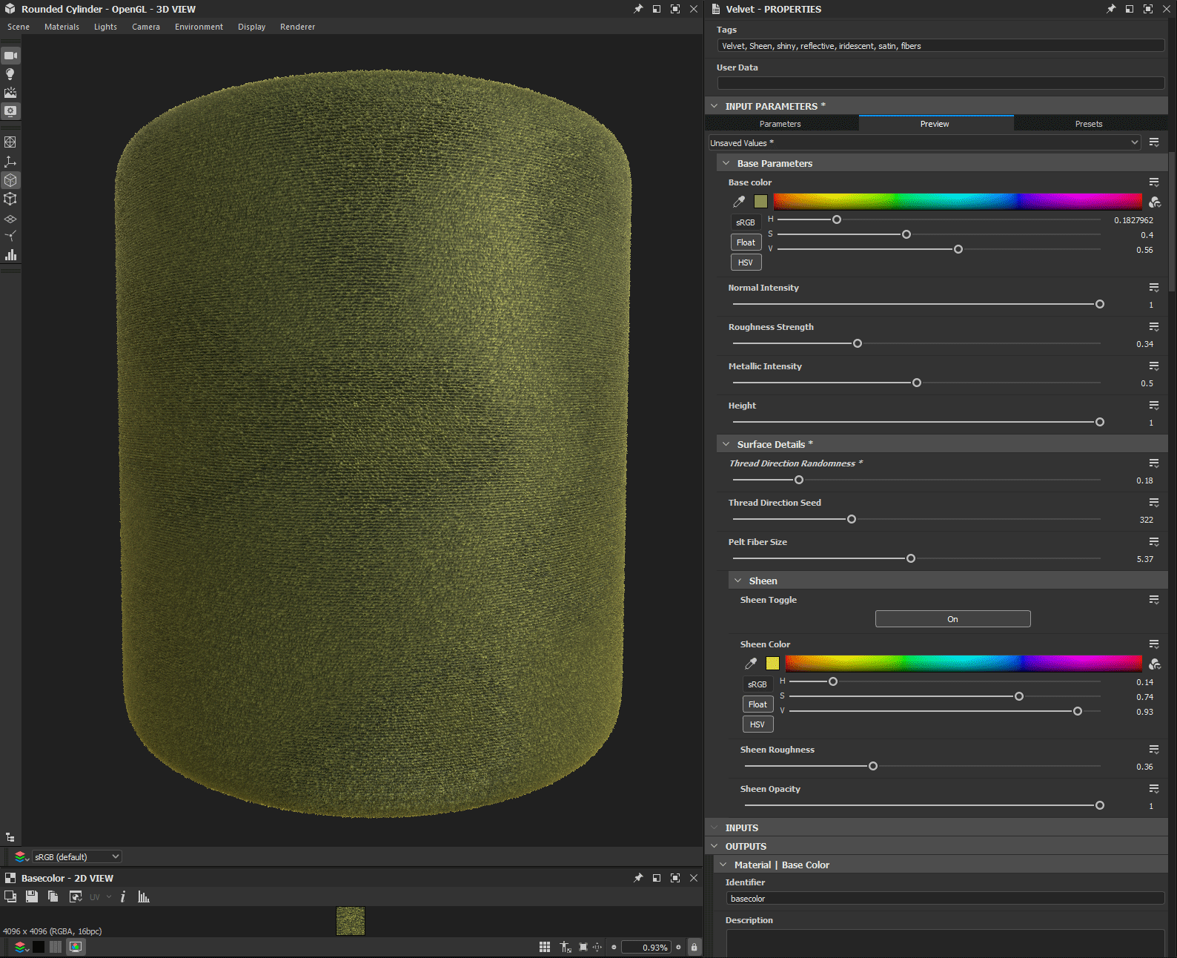
Task: Collapse the Surface Details group
Action: (726, 444)
